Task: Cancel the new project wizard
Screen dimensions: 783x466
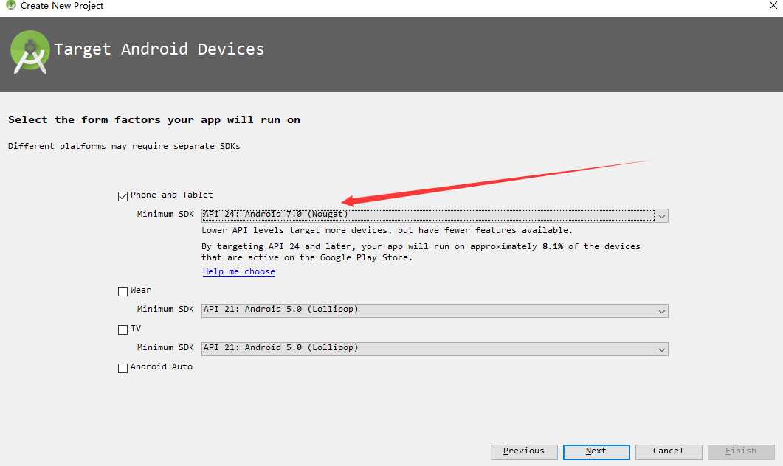Action: click(x=669, y=452)
